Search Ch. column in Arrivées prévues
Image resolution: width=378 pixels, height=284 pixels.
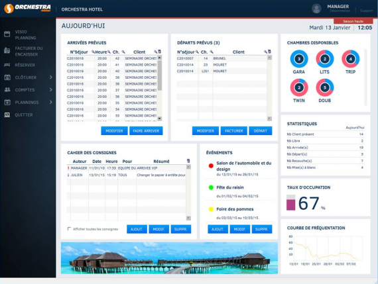pyautogui.click(x=123, y=52)
